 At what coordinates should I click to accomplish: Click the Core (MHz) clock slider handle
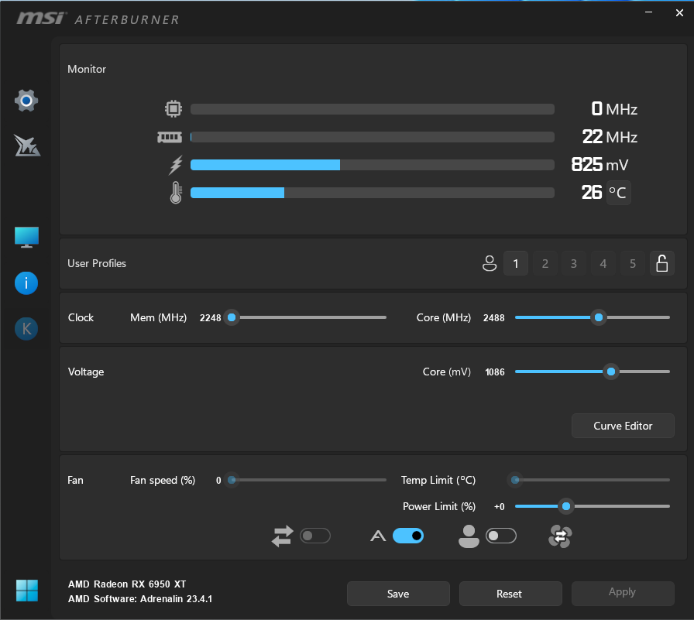[x=599, y=317]
